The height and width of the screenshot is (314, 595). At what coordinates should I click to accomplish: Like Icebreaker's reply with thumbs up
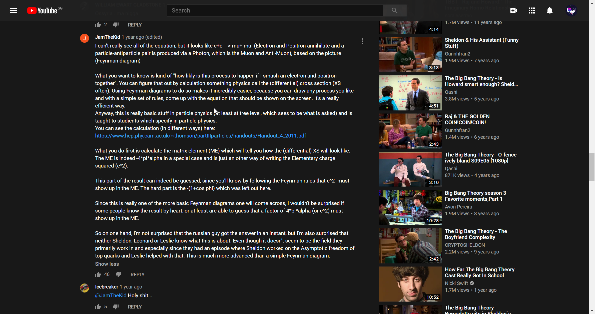pyautogui.click(x=98, y=307)
